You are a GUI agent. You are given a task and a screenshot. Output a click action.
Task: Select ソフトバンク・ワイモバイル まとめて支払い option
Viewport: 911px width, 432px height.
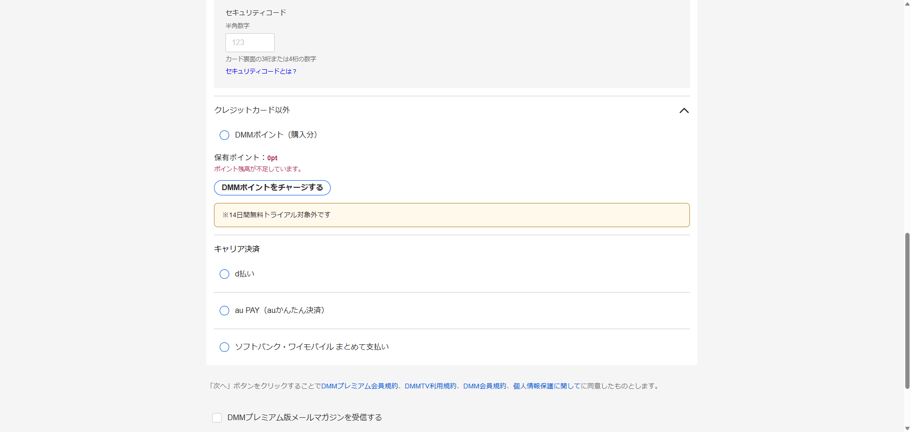(x=224, y=347)
